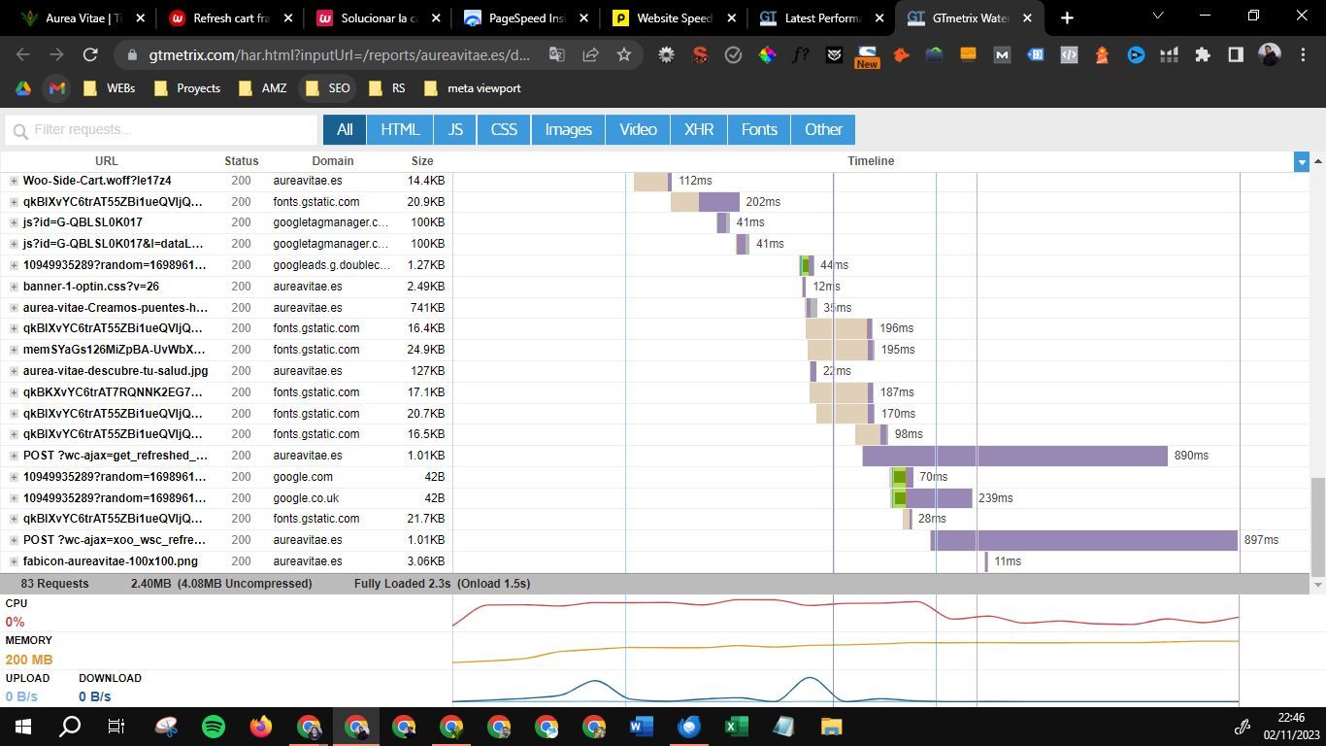Open Microsoft Word from the taskbar
The width and height of the screenshot is (1326, 746).
pos(642,727)
